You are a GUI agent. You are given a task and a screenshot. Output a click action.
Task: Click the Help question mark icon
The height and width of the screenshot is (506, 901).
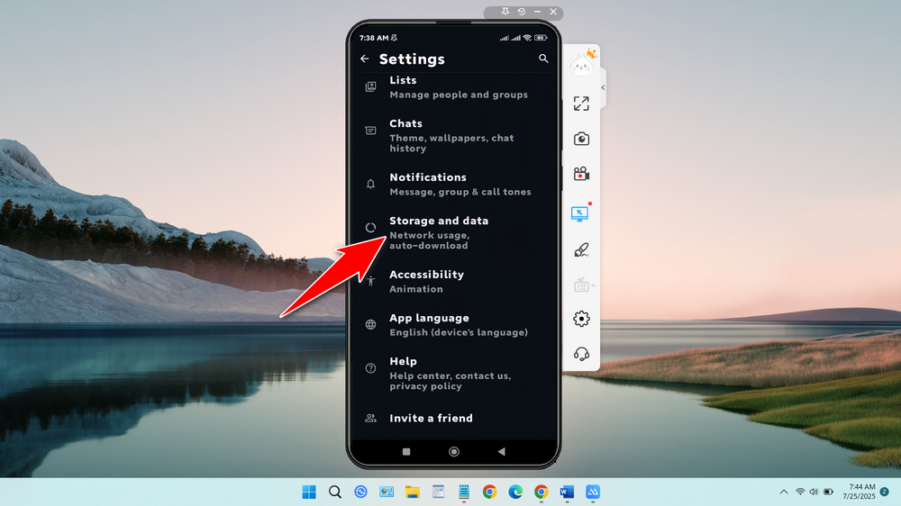(x=370, y=368)
